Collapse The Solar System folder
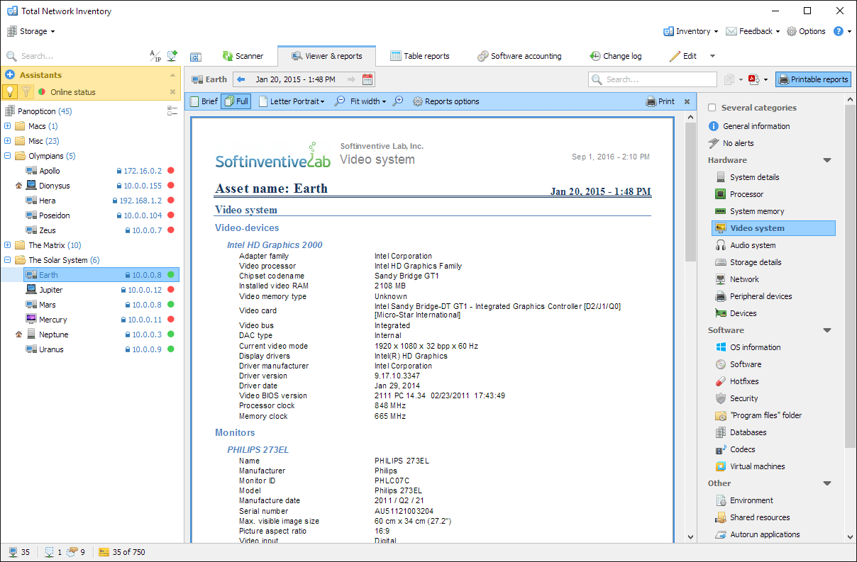Viewport: 857px width, 562px height. (x=7, y=259)
